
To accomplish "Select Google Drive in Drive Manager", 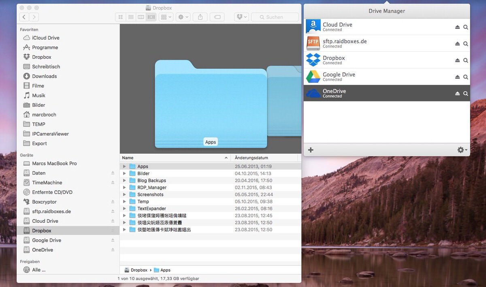I will coord(387,76).
